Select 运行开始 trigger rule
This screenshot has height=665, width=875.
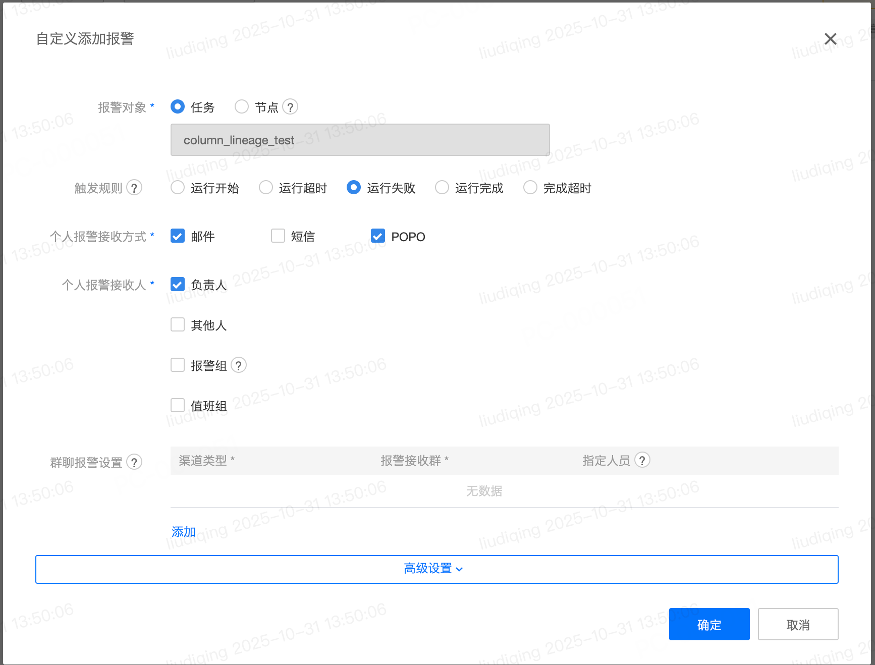178,188
